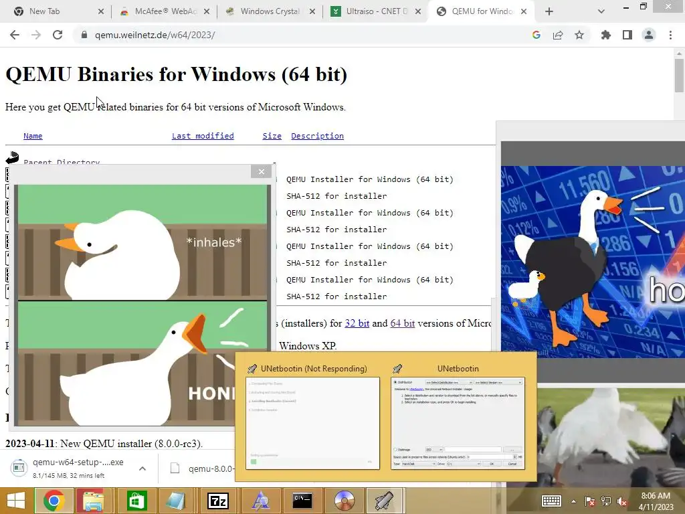
Task: Open Command Prompt from the taskbar
Action: click(x=302, y=501)
